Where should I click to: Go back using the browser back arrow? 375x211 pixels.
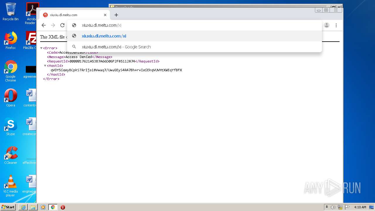tap(44, 25)
